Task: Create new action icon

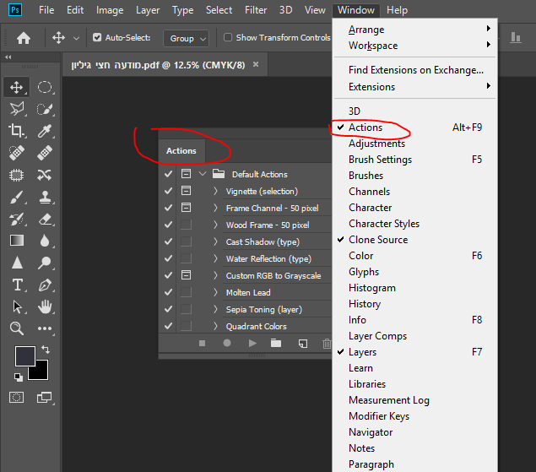Action: point(303,344)
